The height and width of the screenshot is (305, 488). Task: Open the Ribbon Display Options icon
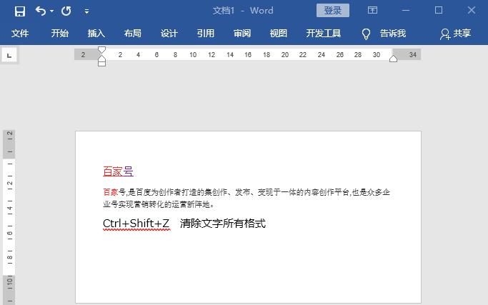point(372,10)
